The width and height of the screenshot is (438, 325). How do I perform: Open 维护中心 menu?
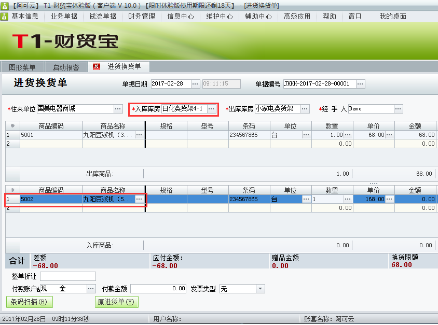tap(220, 17)
